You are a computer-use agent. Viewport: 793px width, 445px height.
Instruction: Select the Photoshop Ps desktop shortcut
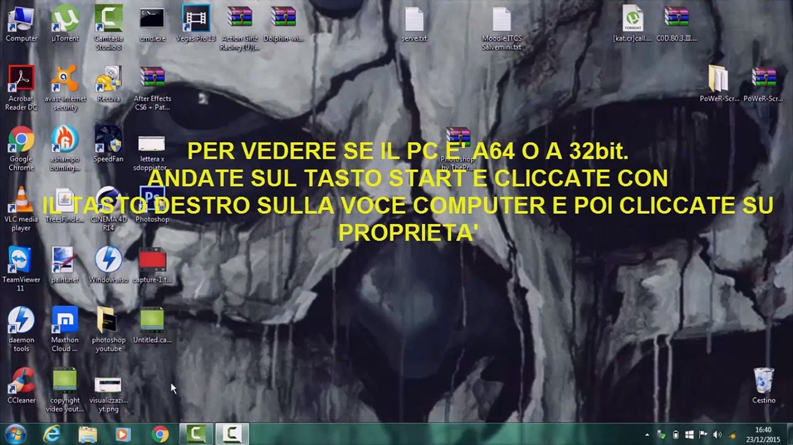point(152,205)
